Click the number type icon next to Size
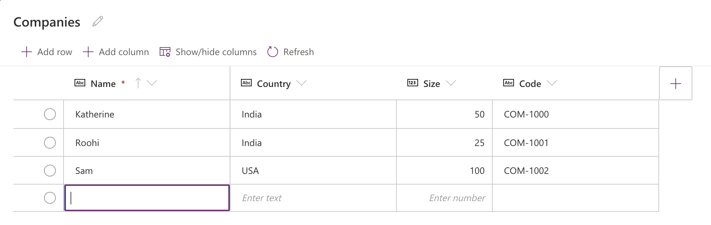This screenshot has width=711, height=225. tap(412, 83)
